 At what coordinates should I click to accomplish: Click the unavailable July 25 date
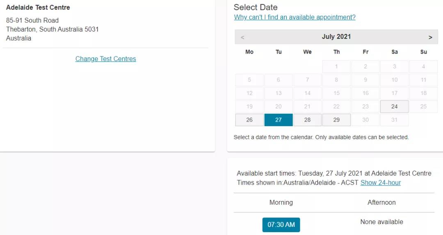(423, 106)
